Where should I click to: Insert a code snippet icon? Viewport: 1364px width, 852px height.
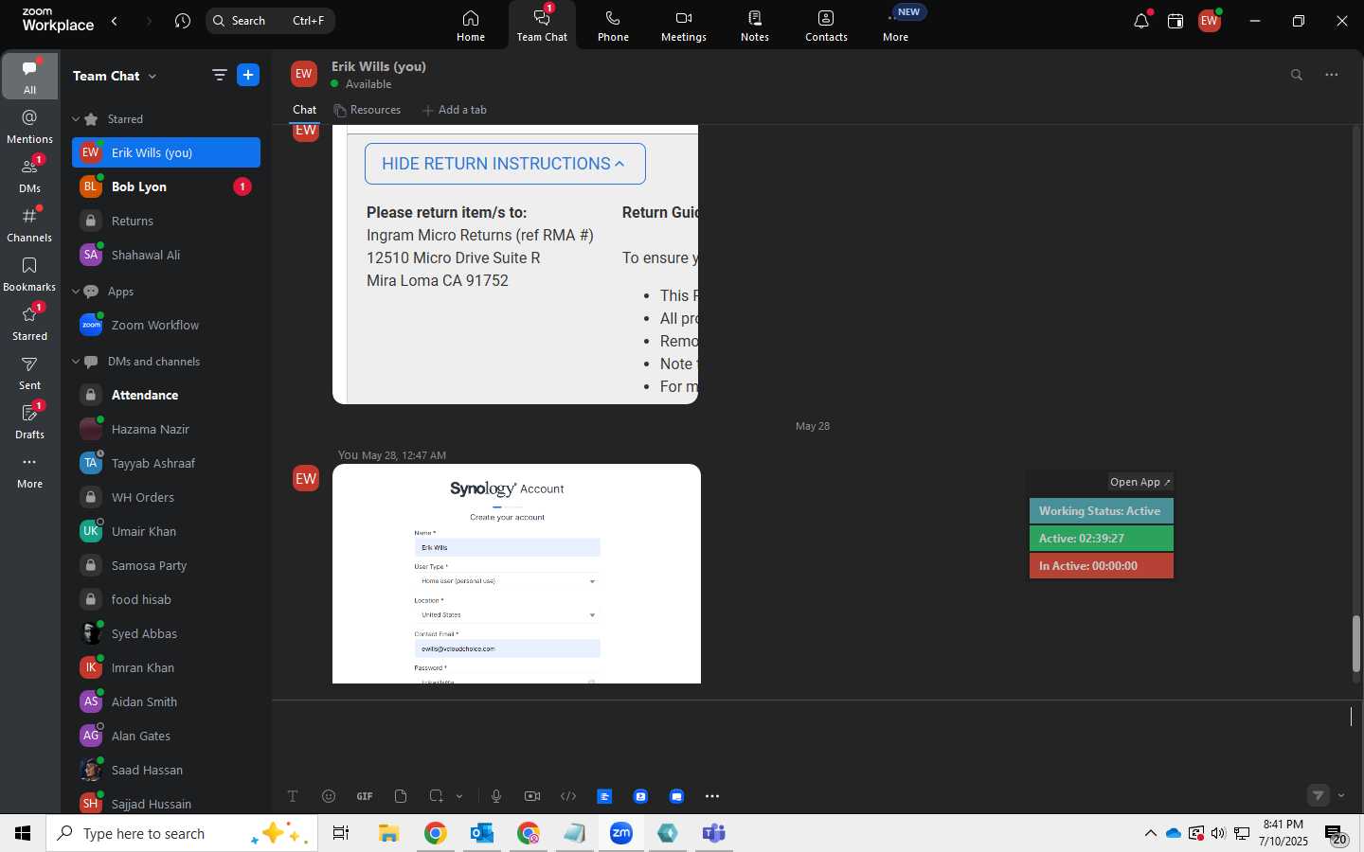(568, 796)
